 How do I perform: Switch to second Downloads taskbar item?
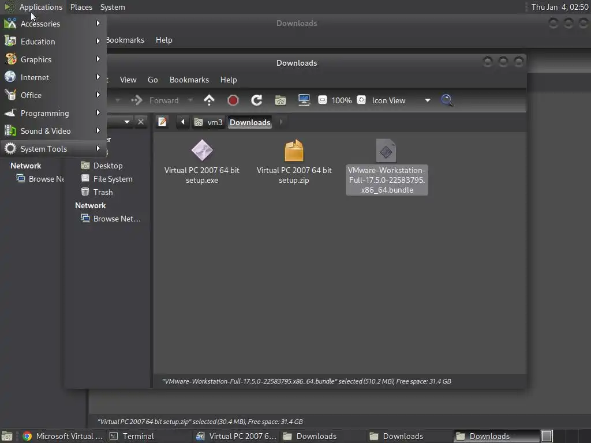(410, 436)
